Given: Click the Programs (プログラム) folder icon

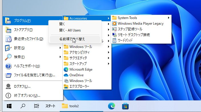Looking at the screenshot, I should (8, 21).
